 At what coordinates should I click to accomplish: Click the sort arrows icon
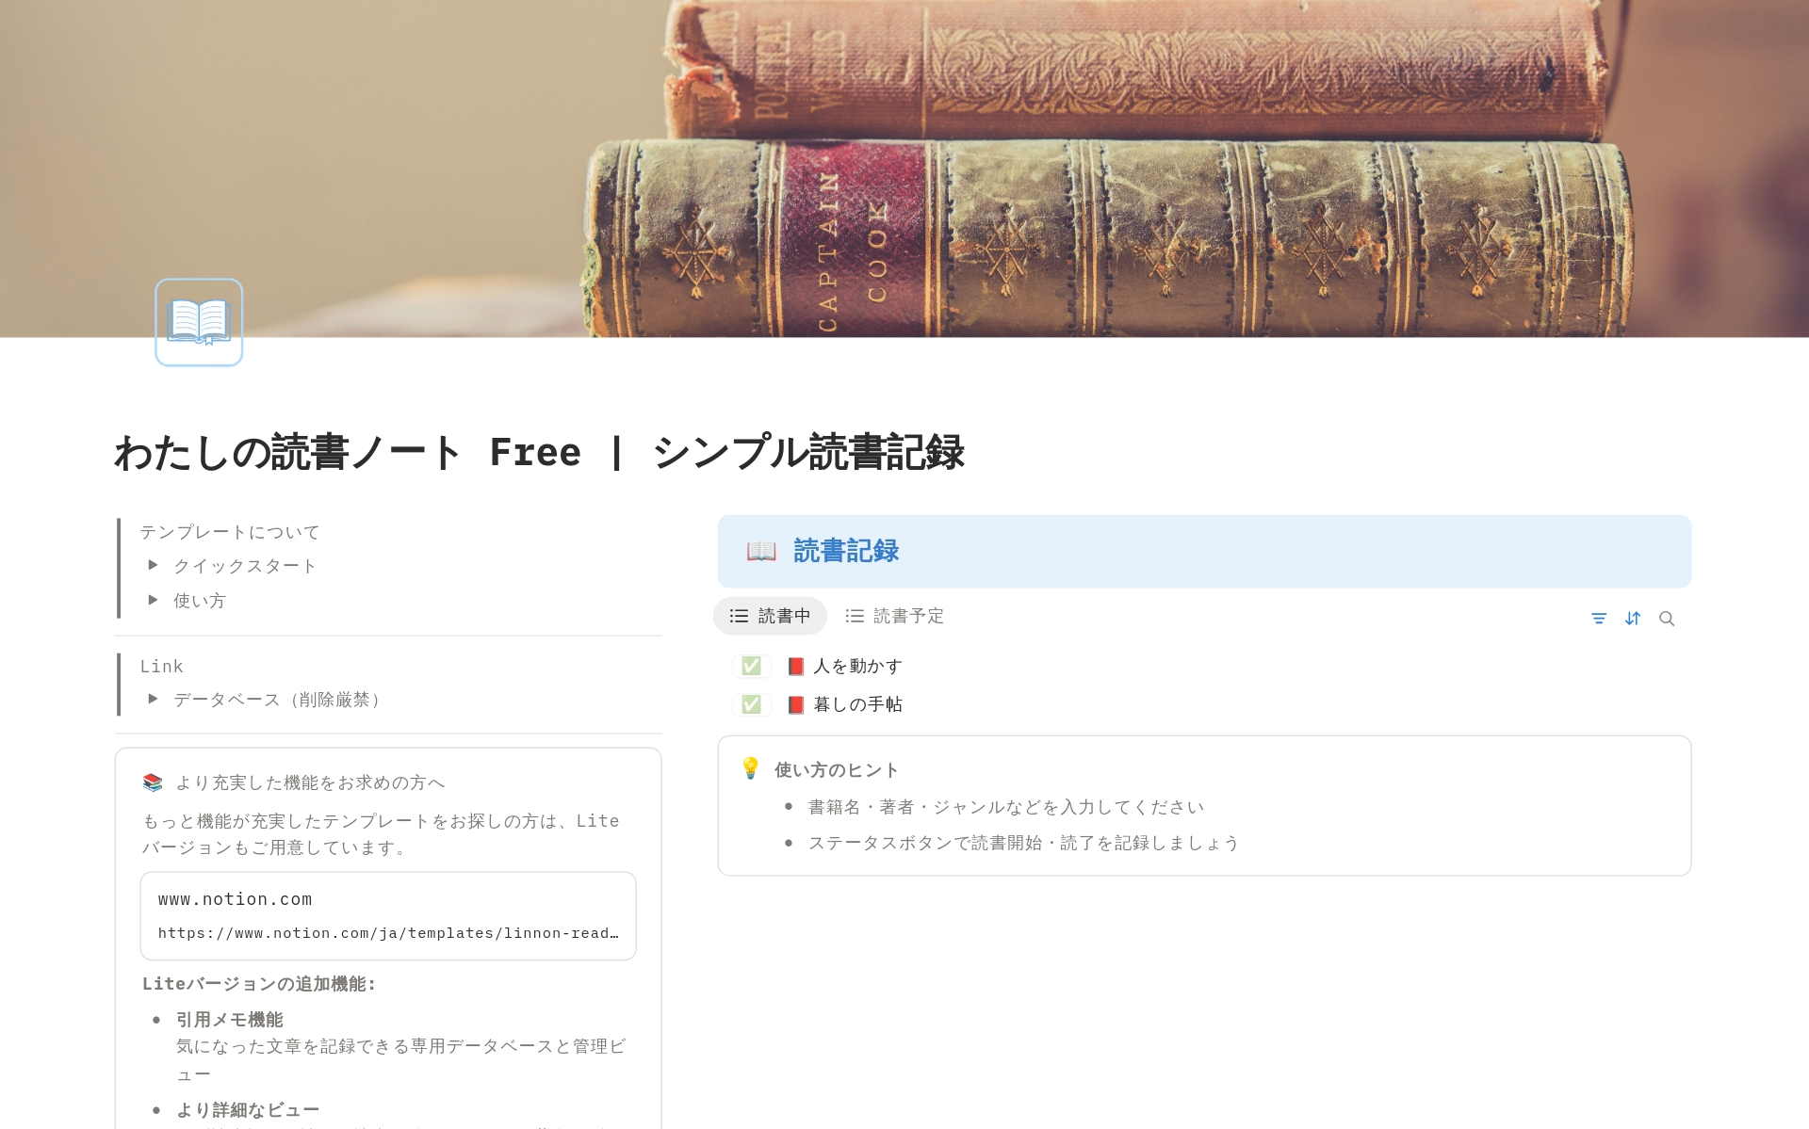tap(1633, 619)
